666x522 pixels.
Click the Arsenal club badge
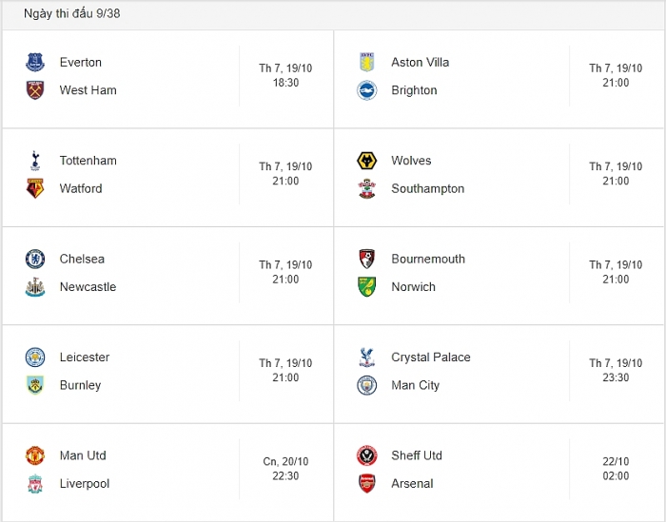point(366,484)
